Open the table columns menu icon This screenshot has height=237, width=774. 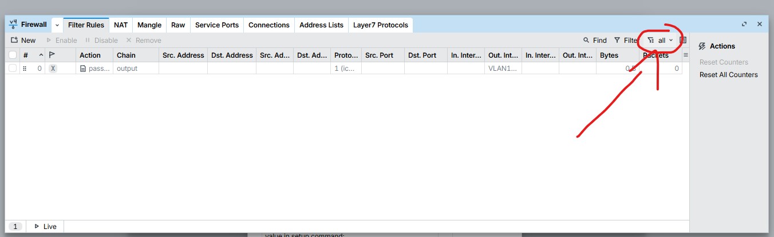pos(686,55)
